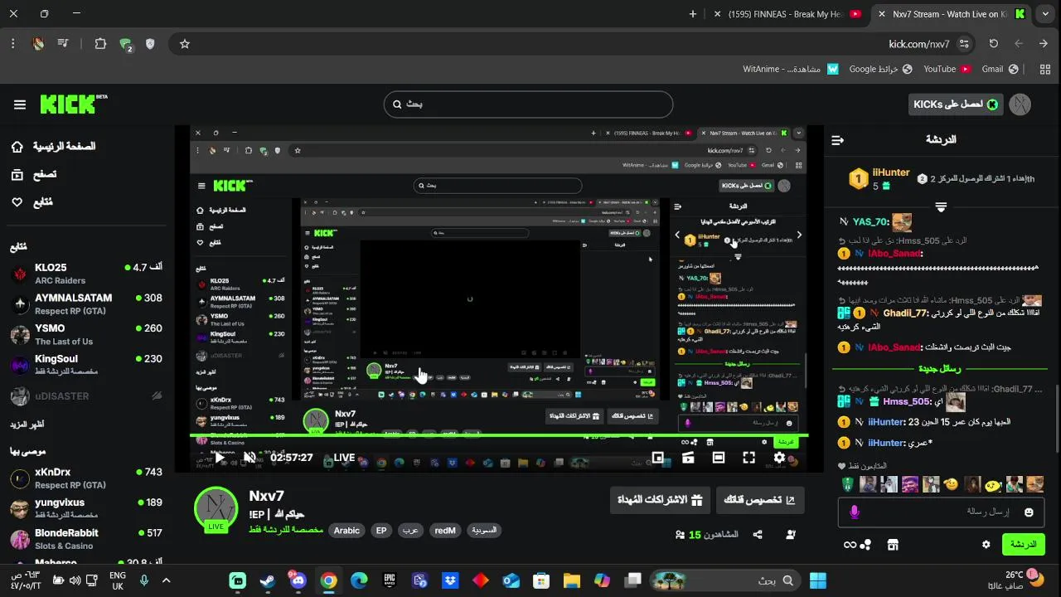Open KLO25 channel in following list

pos(86,274)
